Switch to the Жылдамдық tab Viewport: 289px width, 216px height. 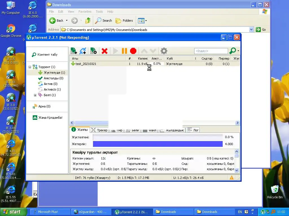coord(172,130)
